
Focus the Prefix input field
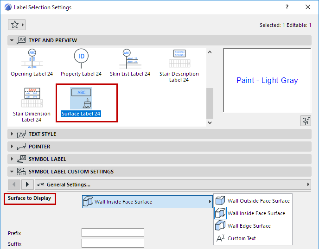[x=113, y=232]
